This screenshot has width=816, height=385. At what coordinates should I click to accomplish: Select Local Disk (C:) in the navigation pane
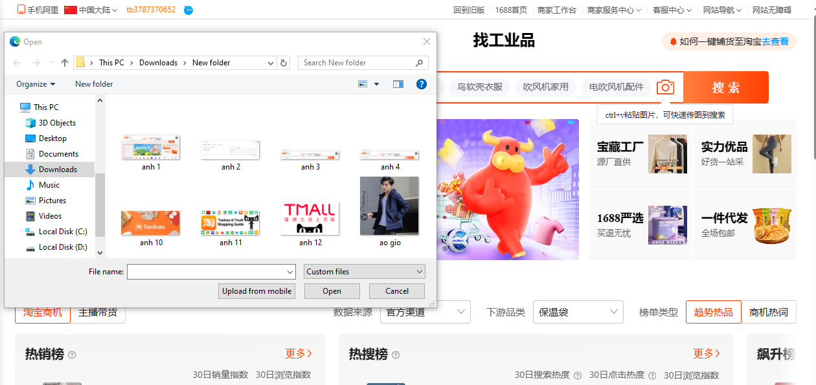tap(63, 232)
